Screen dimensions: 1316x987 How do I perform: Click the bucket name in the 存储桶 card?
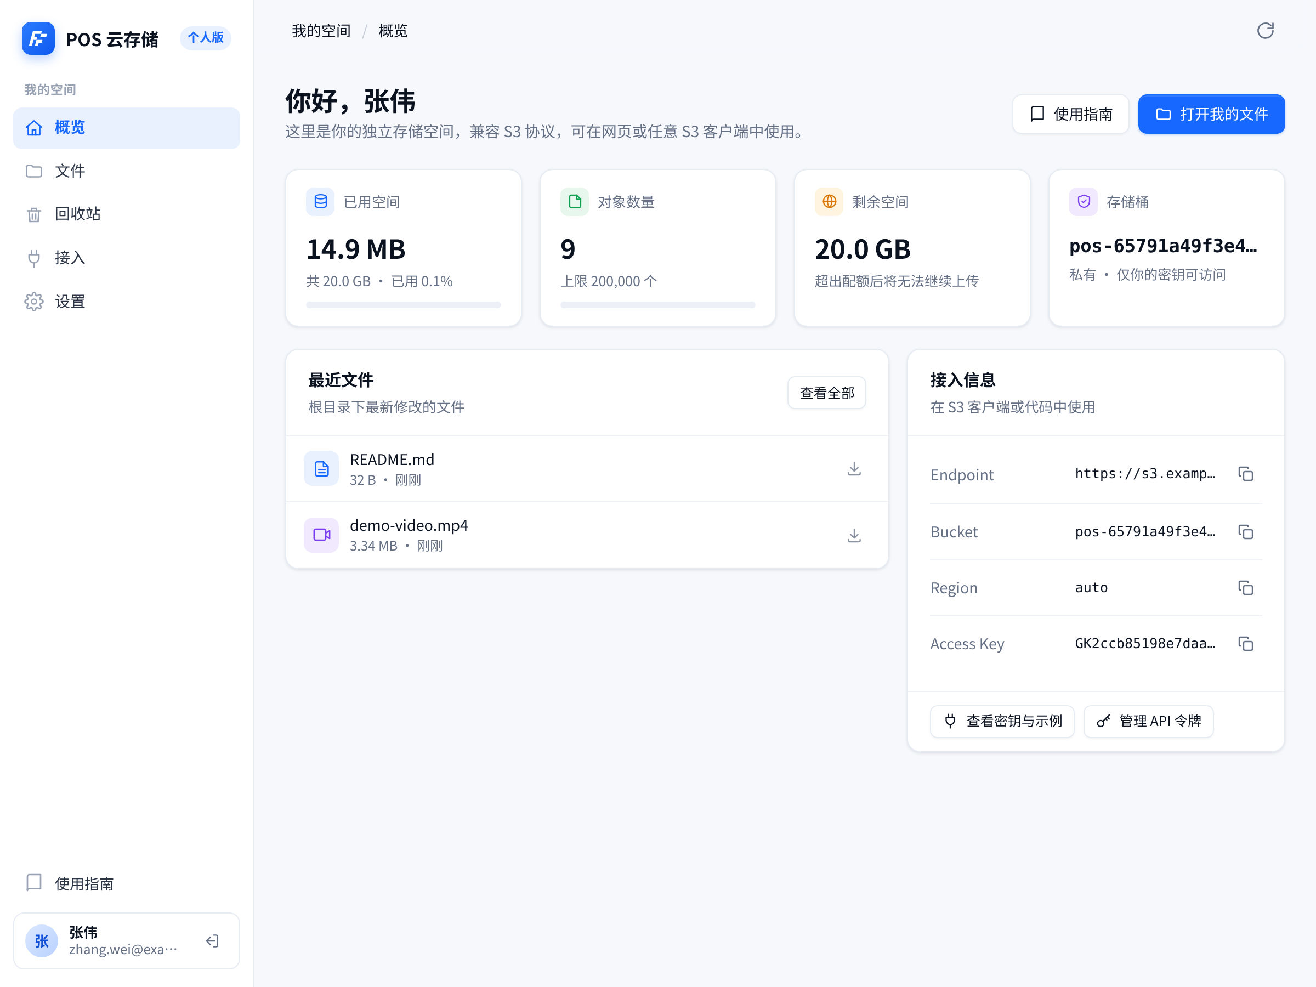click(x=1163, y=246)
